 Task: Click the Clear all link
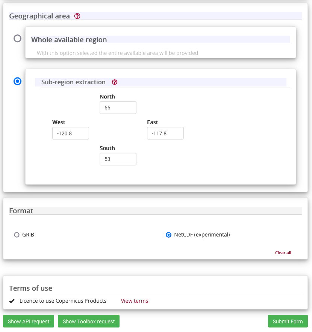tap(283, 253)
